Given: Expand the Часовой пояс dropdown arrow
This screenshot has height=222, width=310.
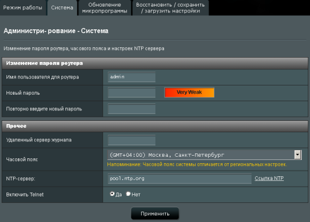Looking at the screenshot, I should pyautogui.click(x=297, y=155).
